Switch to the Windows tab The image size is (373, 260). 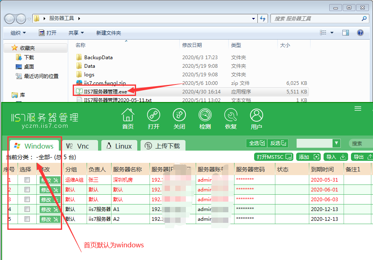pyautogui.click(x=34, y=146)
